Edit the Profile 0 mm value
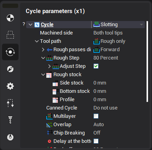 pyautogui.click(x=100, y=100)
